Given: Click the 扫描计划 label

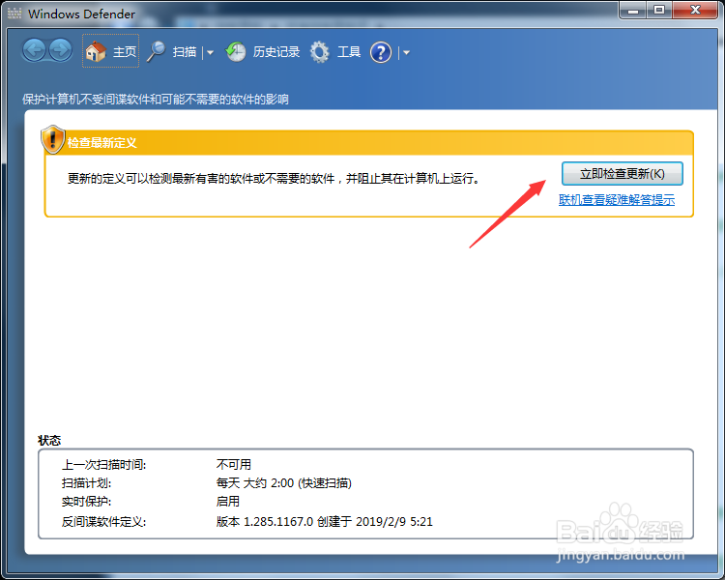Looking at the screenshot, I should [x=86, y=483].
